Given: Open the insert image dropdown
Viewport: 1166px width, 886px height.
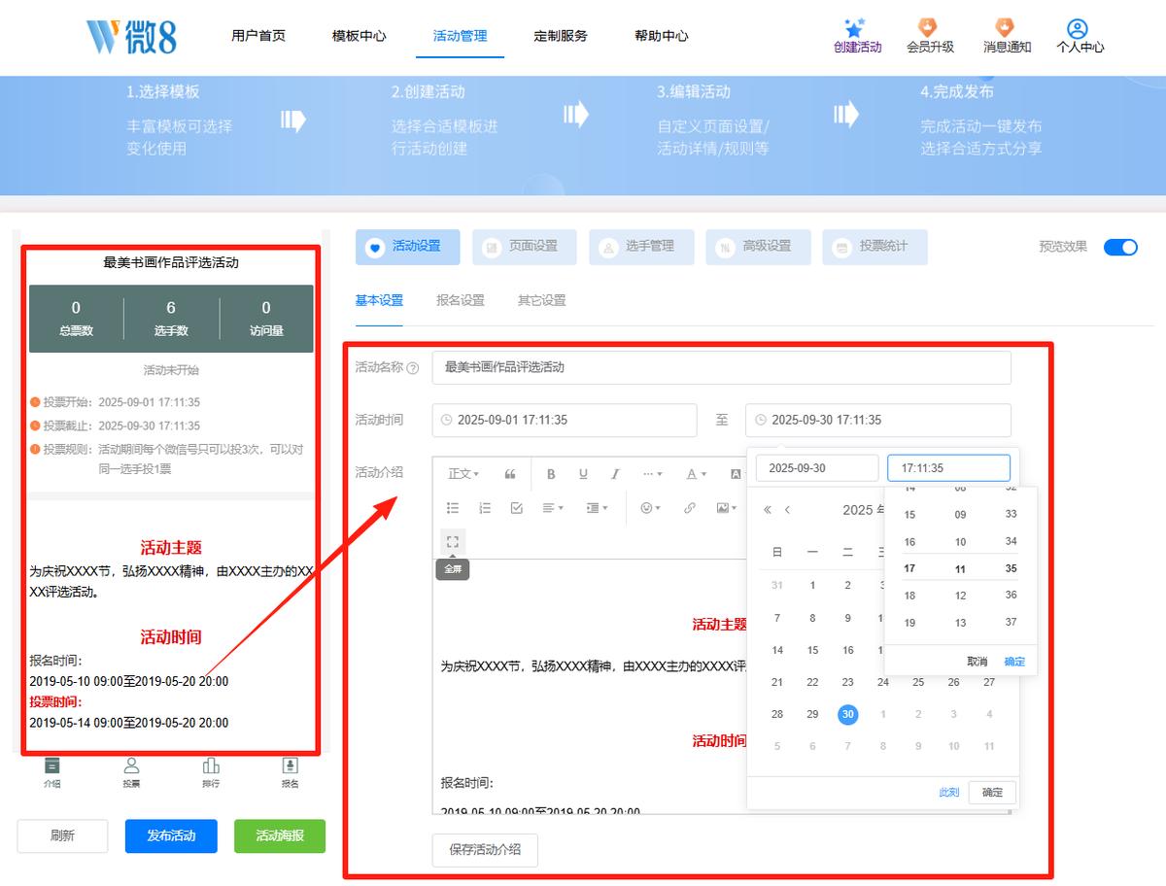Looking at the screenshot, I should 726,508.
